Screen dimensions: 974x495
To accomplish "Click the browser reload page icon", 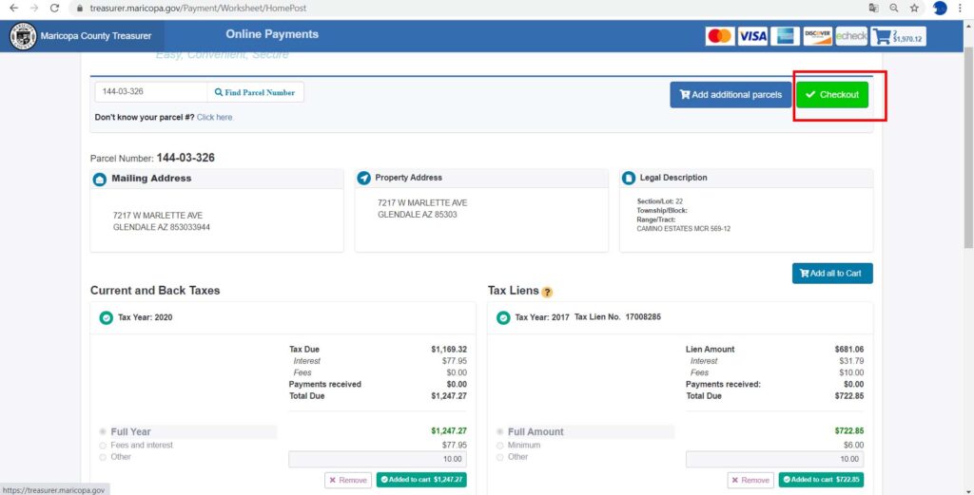I will [x=54, y=8].
